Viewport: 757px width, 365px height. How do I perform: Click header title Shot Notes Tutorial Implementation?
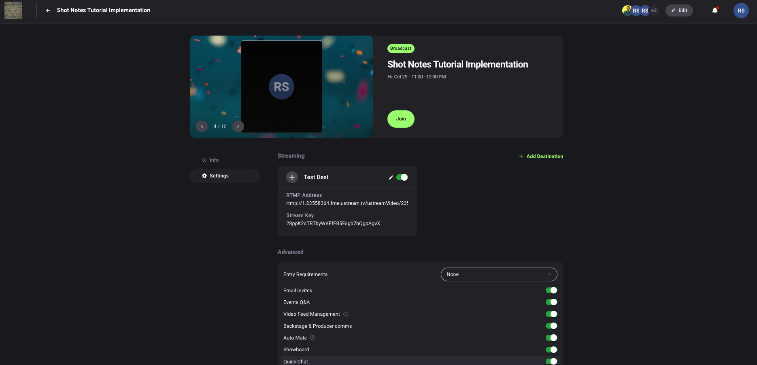(103, 10)
